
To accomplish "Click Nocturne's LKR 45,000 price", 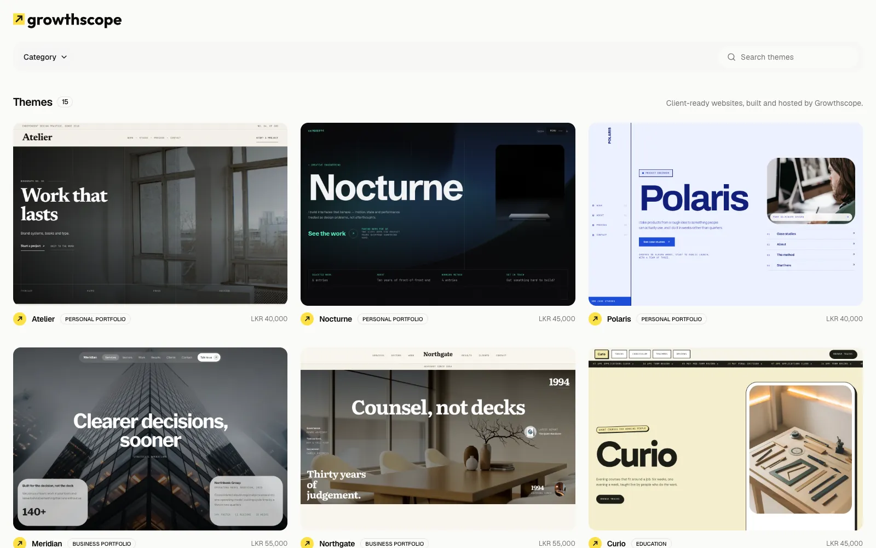I will (x=557, y=319).
